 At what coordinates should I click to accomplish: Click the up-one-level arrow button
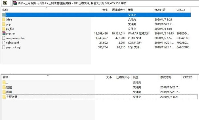tap(5, 3)
